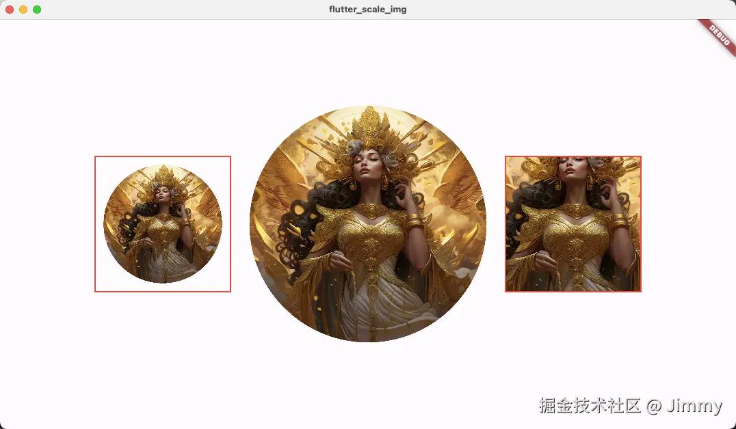
Task: Minimize the flutter_scale_img window
Action: [x=23, y=10]
